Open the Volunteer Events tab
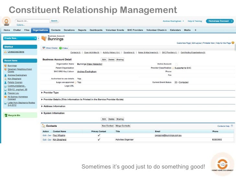 click(x=115, y=30)
